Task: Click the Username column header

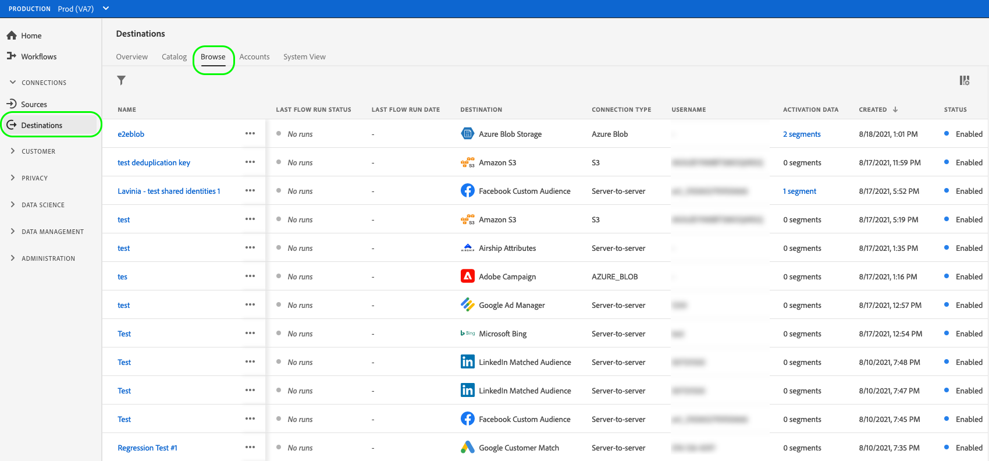Action: (689, 109)
